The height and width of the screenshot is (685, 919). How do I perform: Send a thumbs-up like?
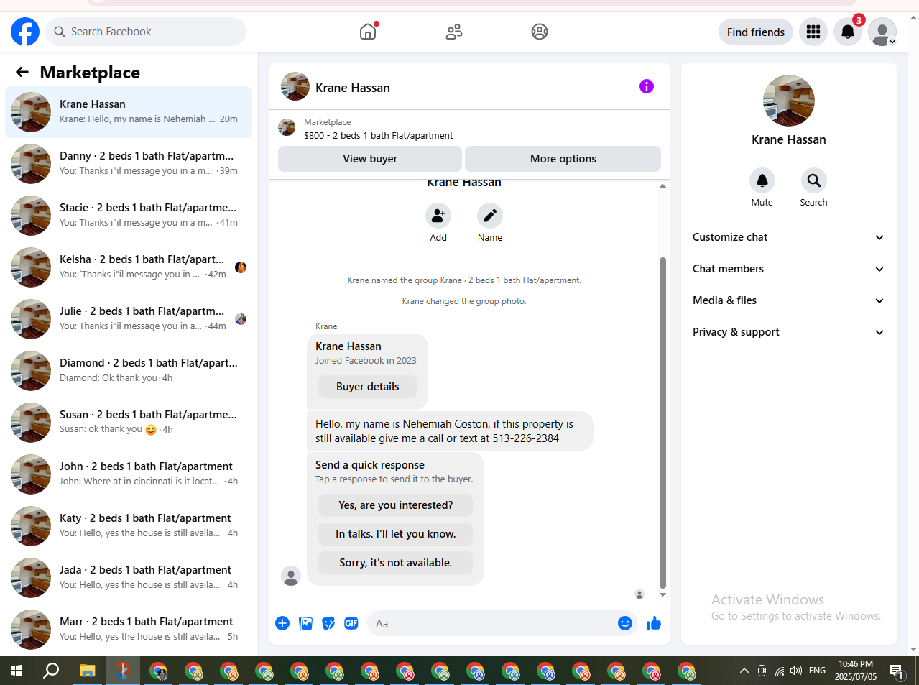click(x=653, y=623)
